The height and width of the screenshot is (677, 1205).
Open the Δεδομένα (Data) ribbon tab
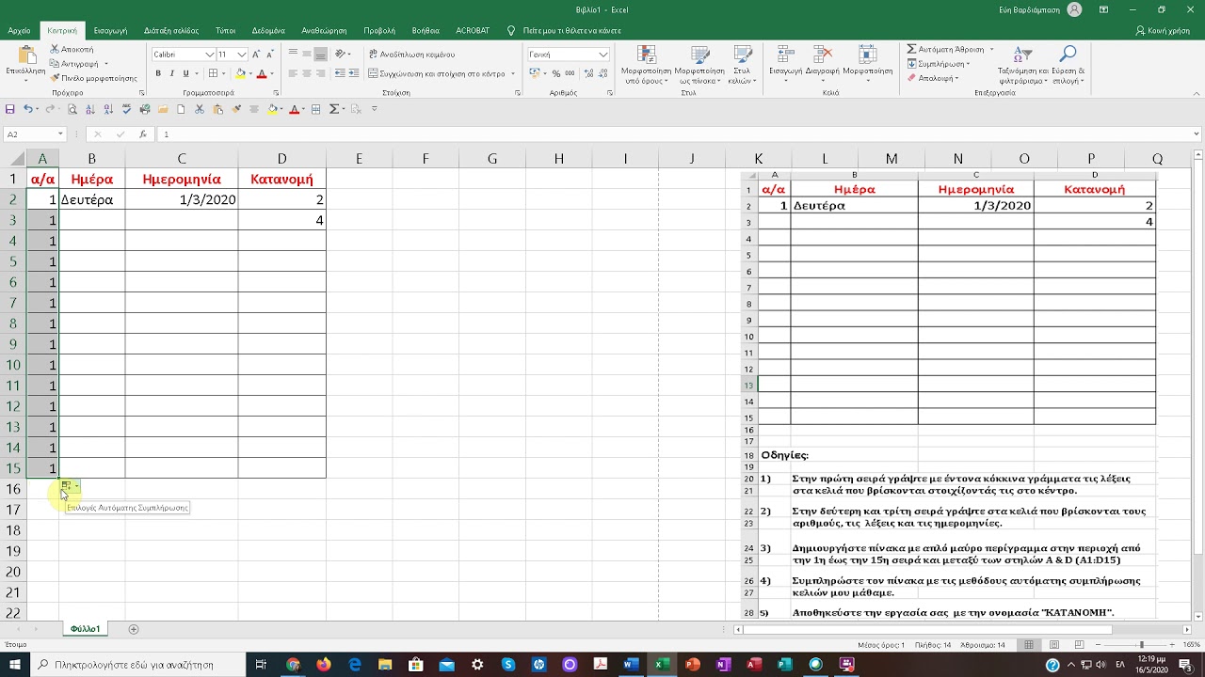pyautogui.click(x=269, y=30)
